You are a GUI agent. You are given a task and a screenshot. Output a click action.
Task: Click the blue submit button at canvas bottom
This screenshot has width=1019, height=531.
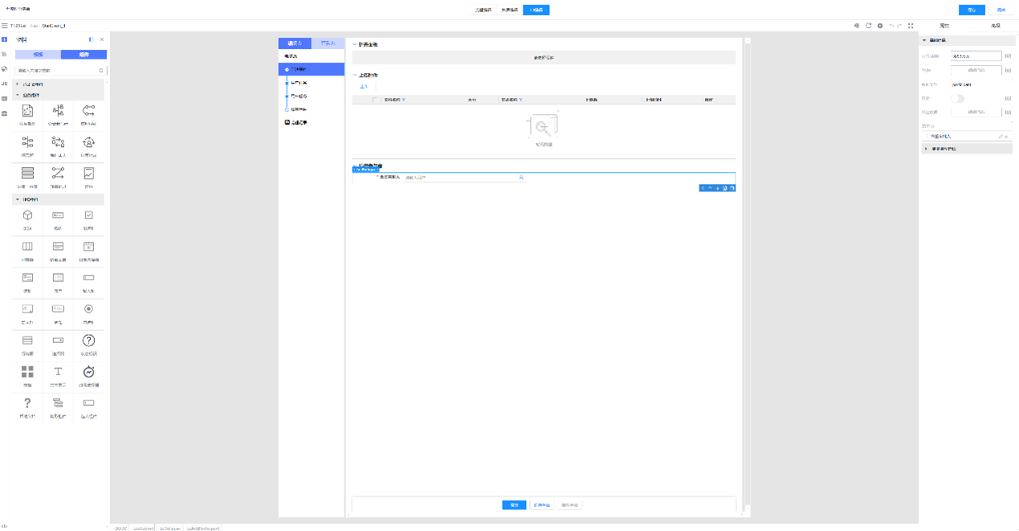point(514,505)
